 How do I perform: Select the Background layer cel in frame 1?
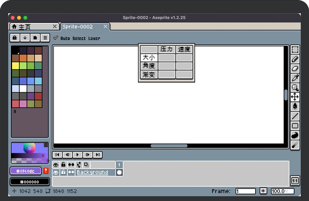click(x=119, y=172)
